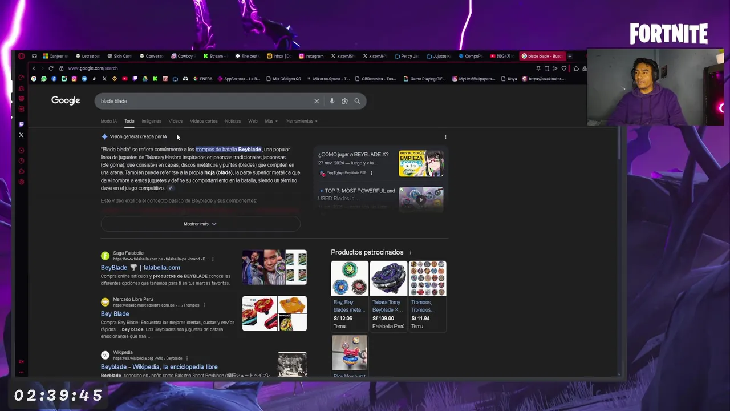Click the Google logo
This screenshot has width=730, height=411.
66,100
